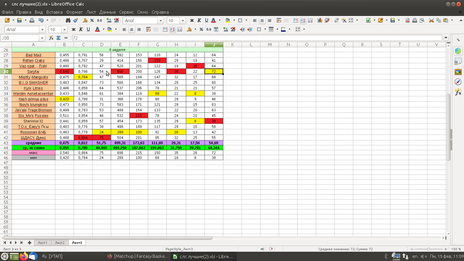This screenshot has width=464, height=261.
Task: Toggle italic formatting in the upper toolbar
Action: click(x=199, y=20)
